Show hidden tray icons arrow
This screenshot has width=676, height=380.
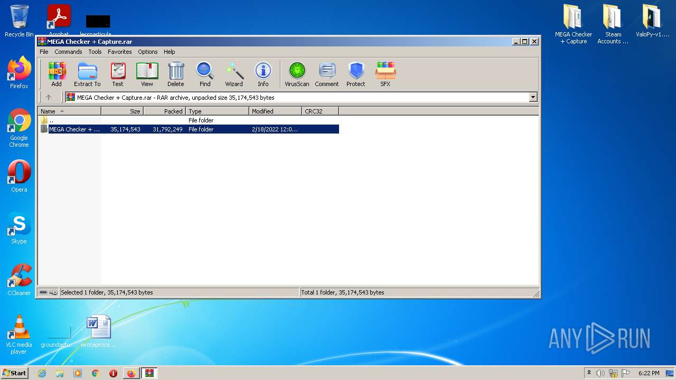pyautogui.click(x=589, y=373)
